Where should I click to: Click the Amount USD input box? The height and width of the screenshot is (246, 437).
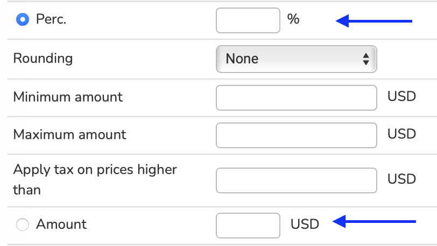point(248,225)
